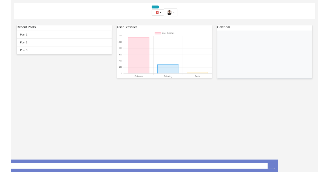Click the send button beside the message input

(271, 166)
